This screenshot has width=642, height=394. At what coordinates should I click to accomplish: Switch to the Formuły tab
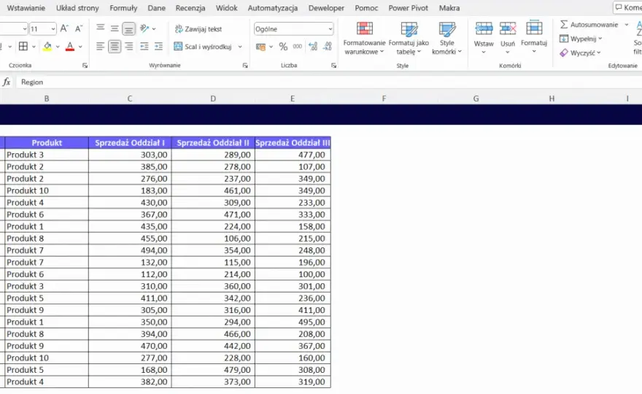pos(123,8)
